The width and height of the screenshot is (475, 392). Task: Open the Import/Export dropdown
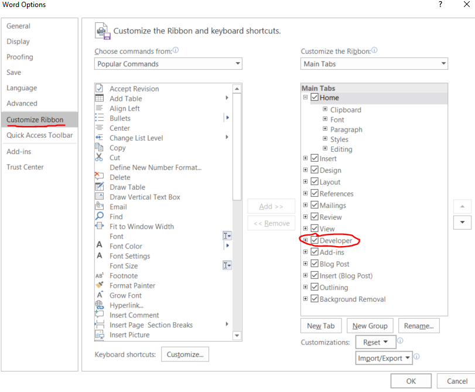384,358
